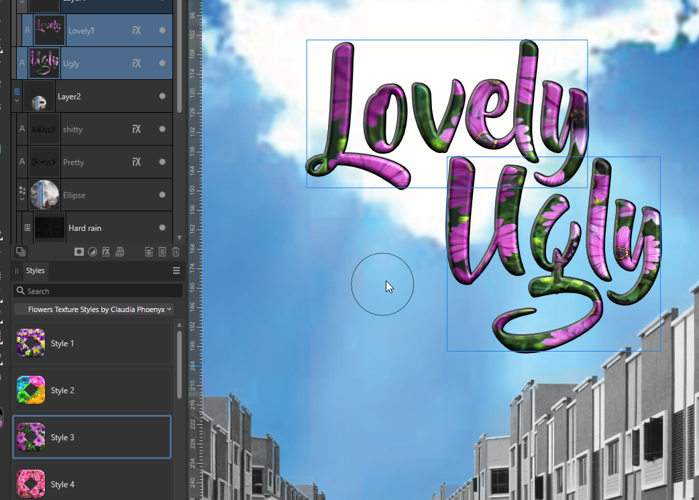Click the Ellipse layer thumbnail
Viewport: 699px width, 500px height.
tap(44, 195)
